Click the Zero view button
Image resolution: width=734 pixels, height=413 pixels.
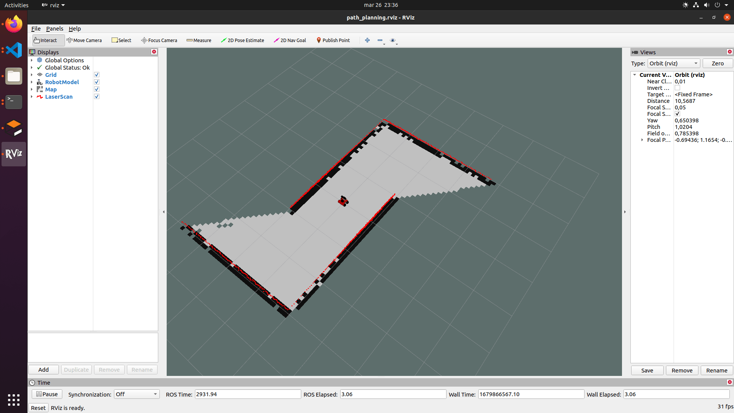(718, 63)
